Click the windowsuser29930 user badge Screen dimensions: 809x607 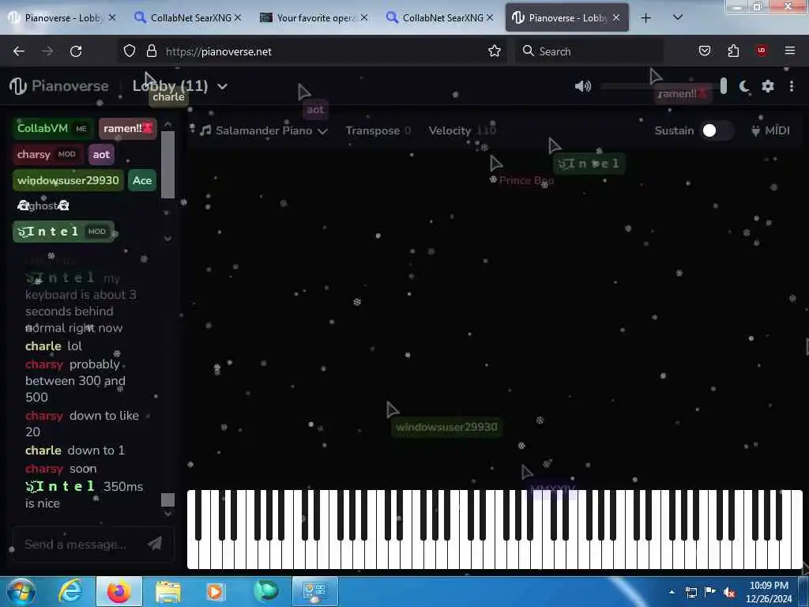68,180
